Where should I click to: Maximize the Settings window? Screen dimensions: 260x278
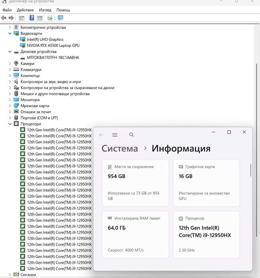pos(229,132)
